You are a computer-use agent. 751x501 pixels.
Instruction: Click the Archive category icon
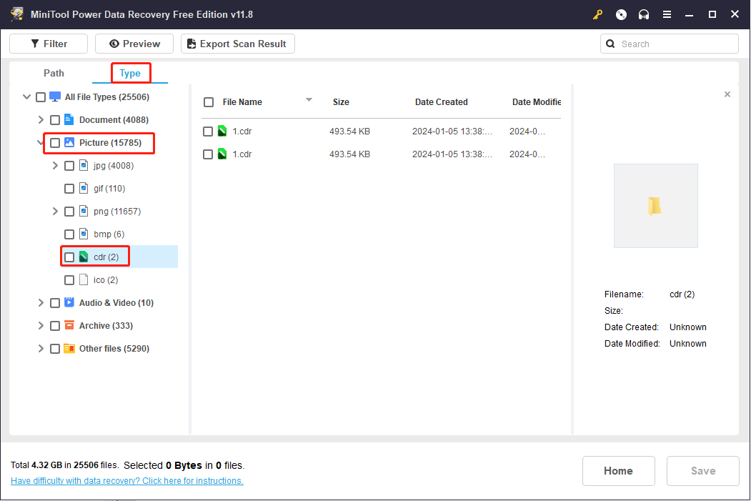point(69,325)
